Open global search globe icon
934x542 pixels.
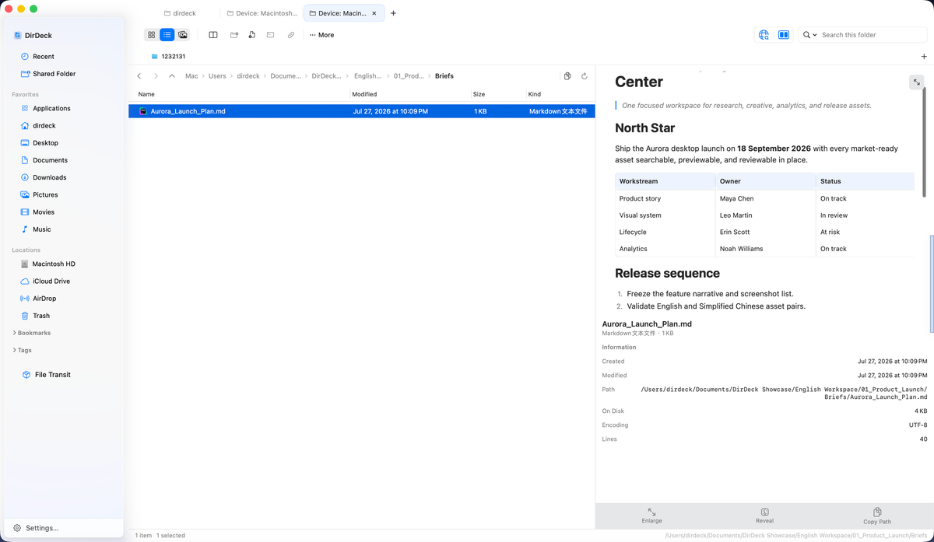764,35
